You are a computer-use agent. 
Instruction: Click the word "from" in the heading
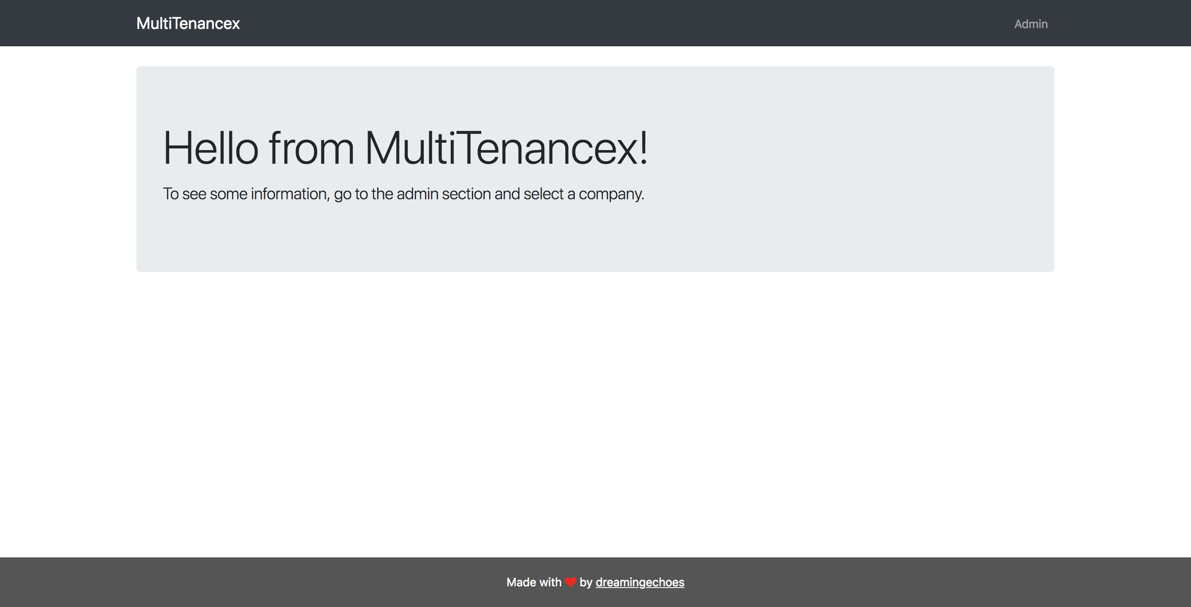pos(311,148)
